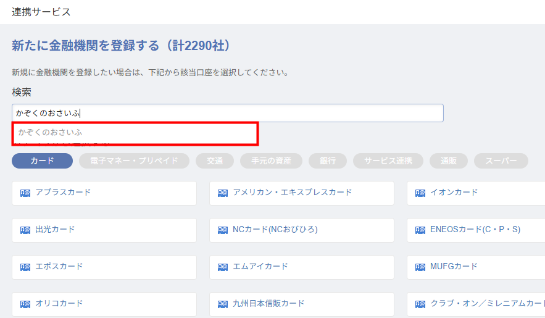Click the card icon beside イオンカード
The height and width of the screenshot is (318, 545).
pyautogui.click(x=420, y=193)
